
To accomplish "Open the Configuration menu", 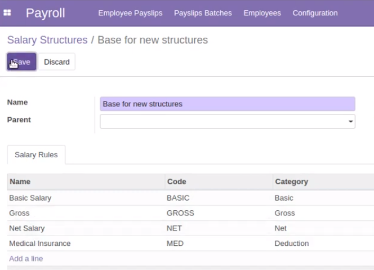I will 315,13.
